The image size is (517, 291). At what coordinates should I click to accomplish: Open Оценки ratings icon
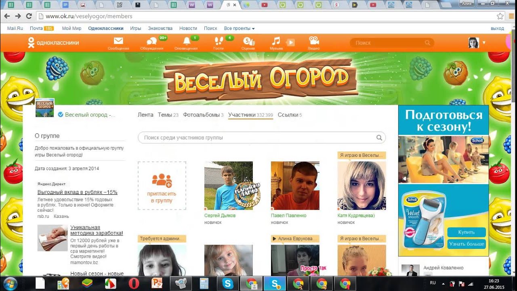tap(248, 41)
